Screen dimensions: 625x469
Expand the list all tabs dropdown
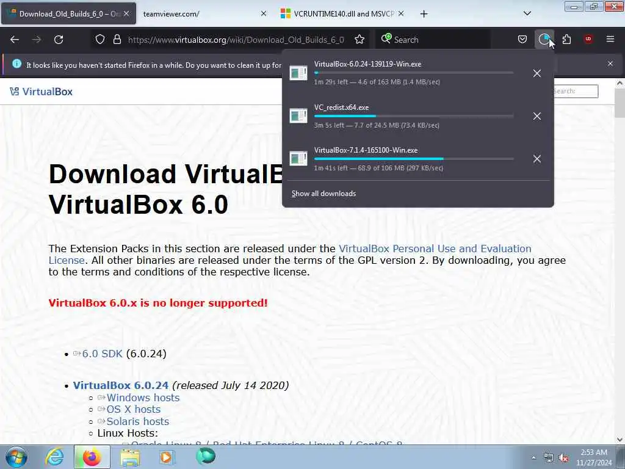click(x=527, y=13)
